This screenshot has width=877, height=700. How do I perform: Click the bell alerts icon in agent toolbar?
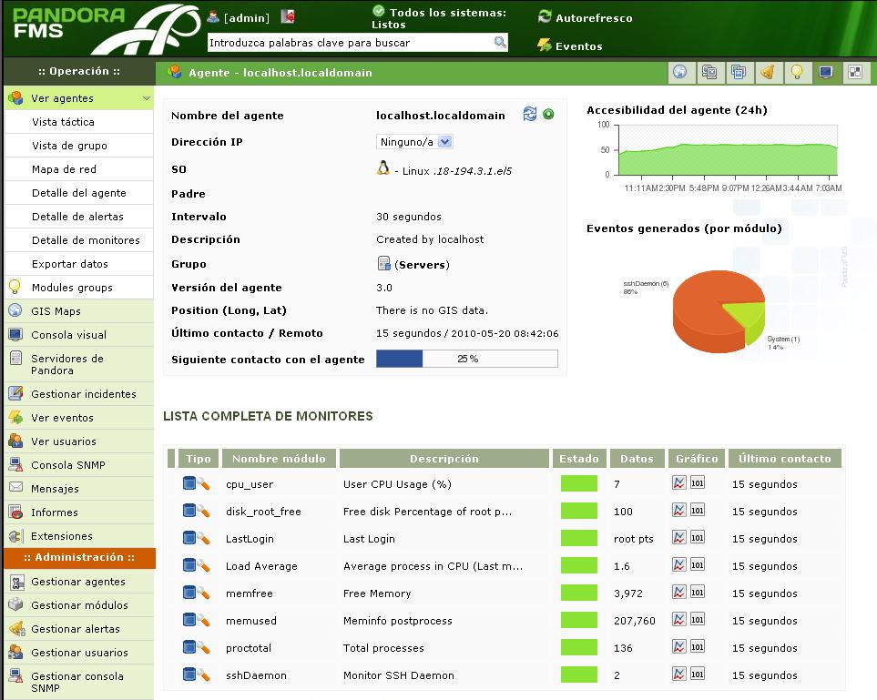point(767,72)
